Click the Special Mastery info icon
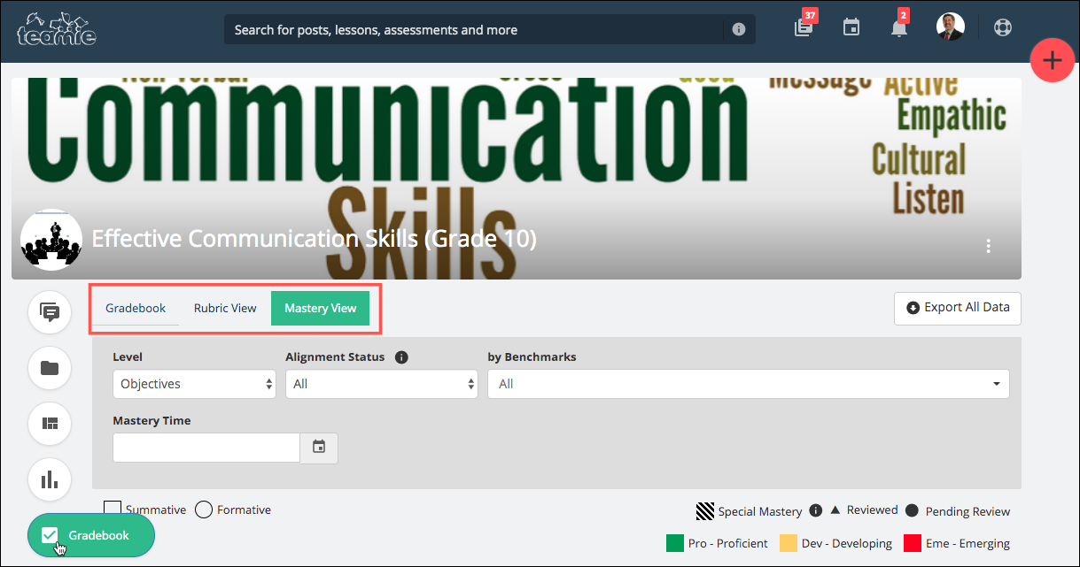 click(x=816, y=510)
